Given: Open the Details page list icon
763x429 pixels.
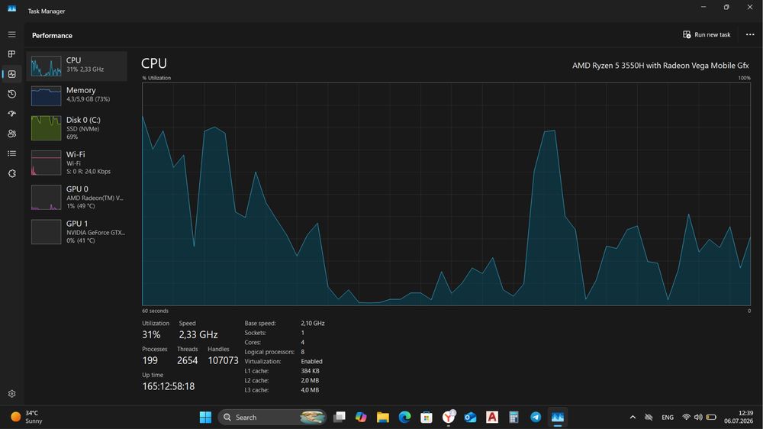Looking at the screenshot, I should pos(11,153).
